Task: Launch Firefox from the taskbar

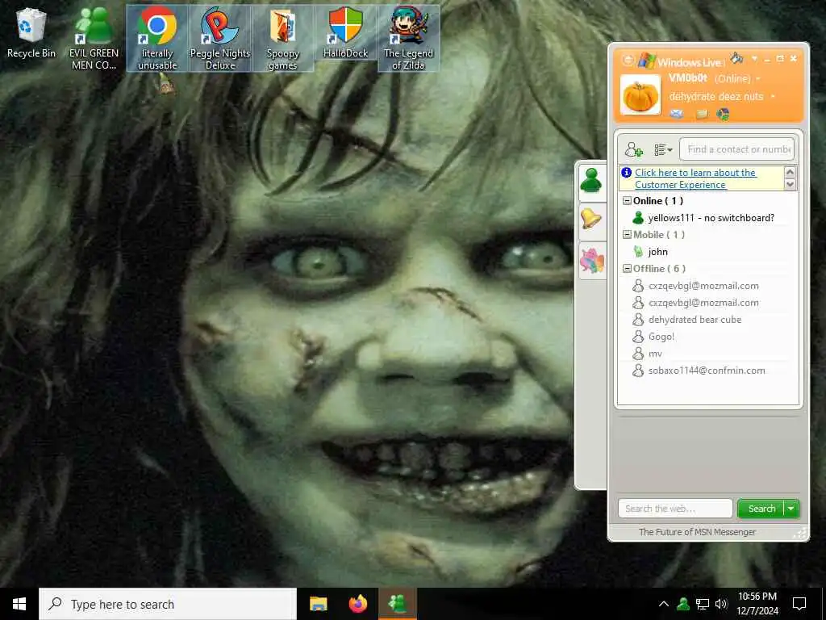Action: coord(358,604)
